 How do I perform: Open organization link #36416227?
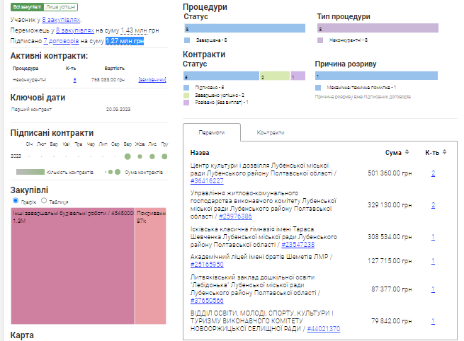click(207, 181)
